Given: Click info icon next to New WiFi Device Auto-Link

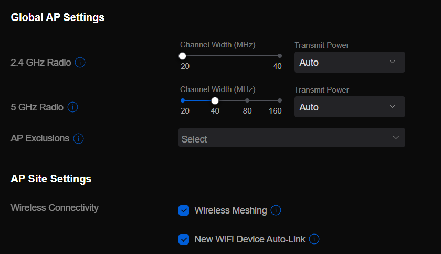Looking at the screenshot, I should (314, 239).
